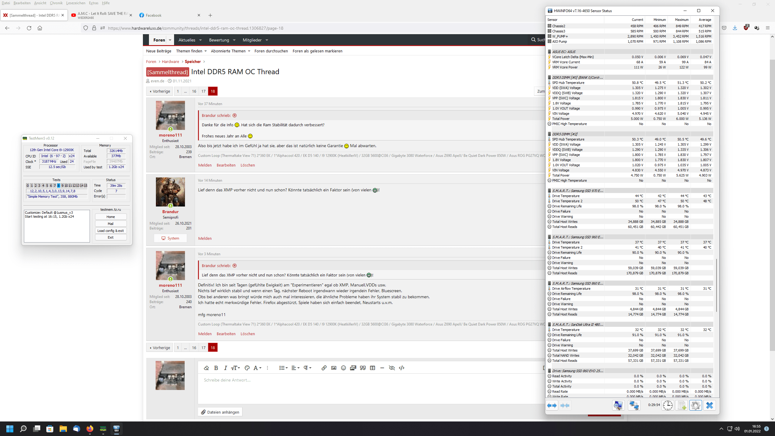Start HWiNFO logging with sheet-plus icon
The image size is (775, 436).
coord(681,405)
